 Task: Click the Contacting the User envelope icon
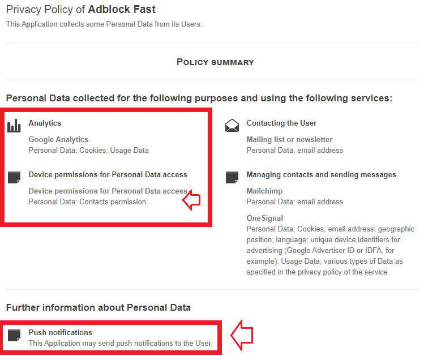232,126
